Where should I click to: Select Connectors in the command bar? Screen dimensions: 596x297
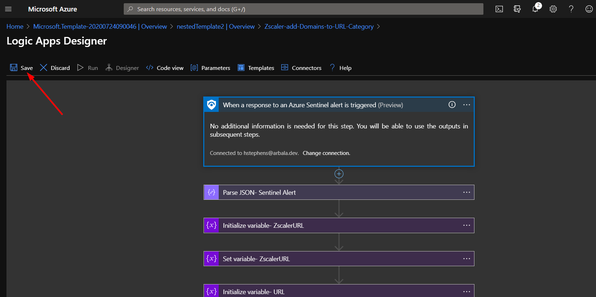tap(301, 68)
